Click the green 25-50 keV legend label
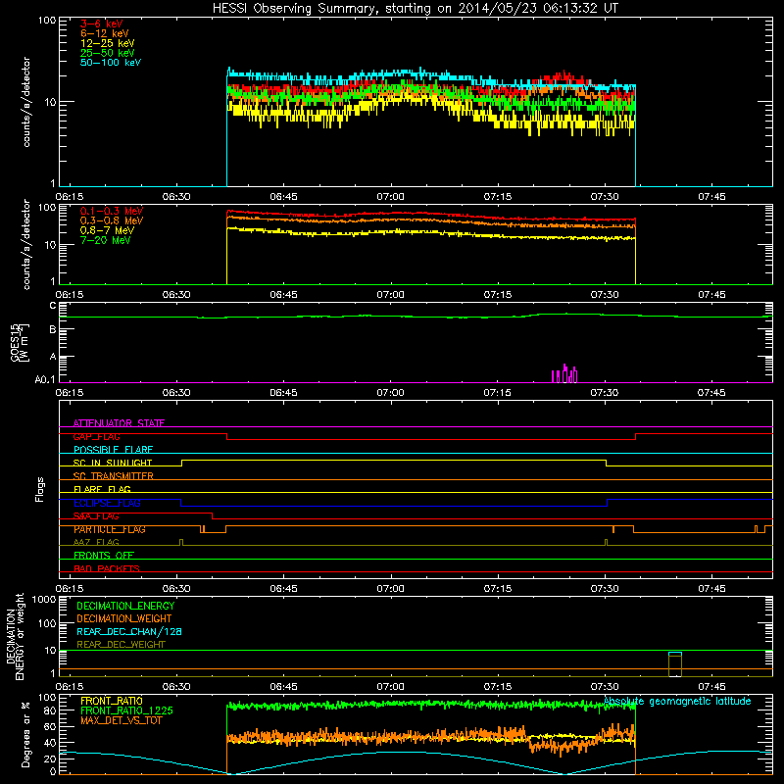This screenshot has height=784, width=784. (108, 53)
